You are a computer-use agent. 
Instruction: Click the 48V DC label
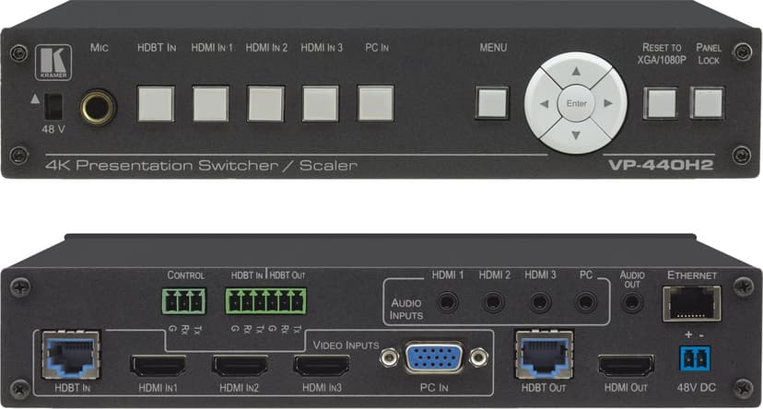click(697, 388)
